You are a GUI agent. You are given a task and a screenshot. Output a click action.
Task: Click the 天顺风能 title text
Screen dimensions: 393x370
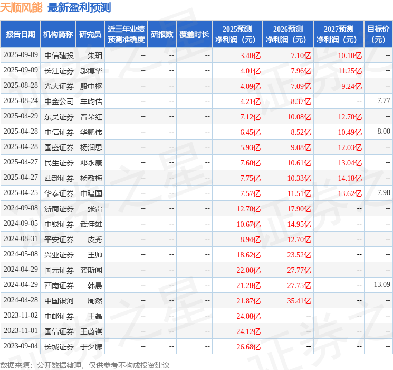click(x=22, y=7)
